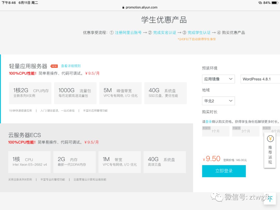Click the 5M 峰值带宽 spec card
The height and width of the screenshot is (210, 280).
click(x=120, y=93)
